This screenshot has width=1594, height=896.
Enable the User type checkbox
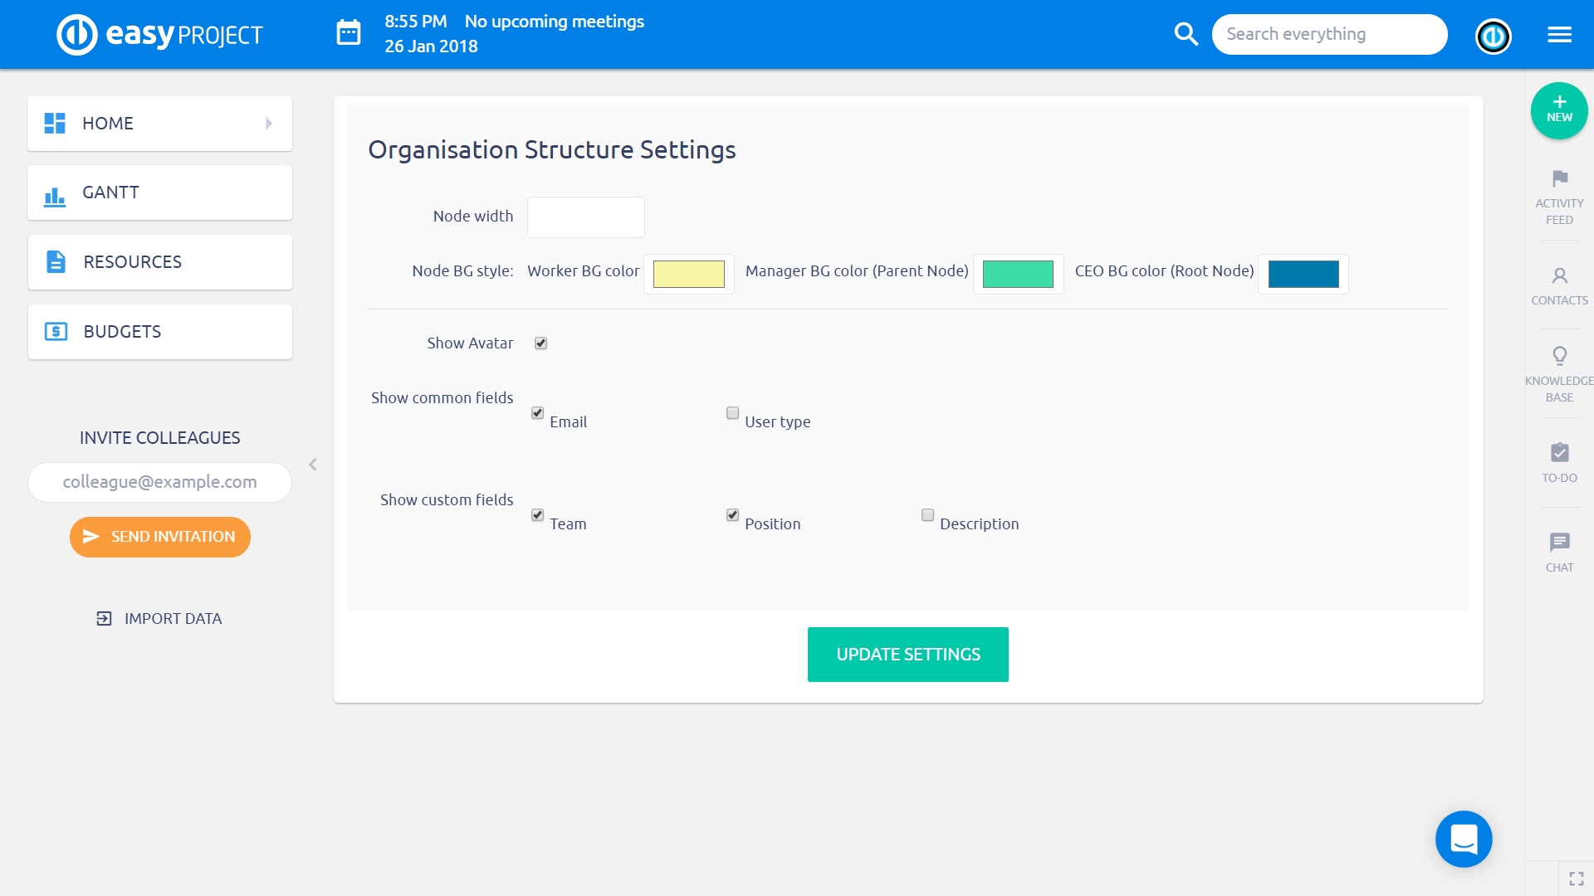coord(732,413)
